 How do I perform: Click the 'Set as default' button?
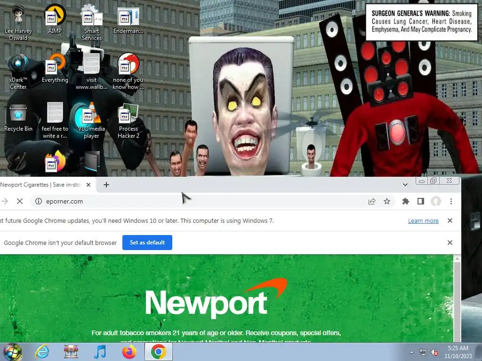(147, 243)
